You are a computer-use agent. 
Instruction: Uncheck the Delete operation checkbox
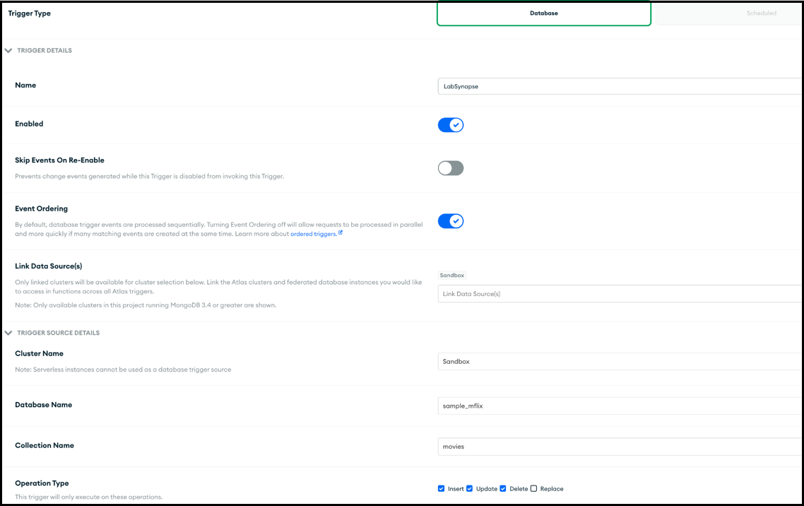(x=503, y=489)
